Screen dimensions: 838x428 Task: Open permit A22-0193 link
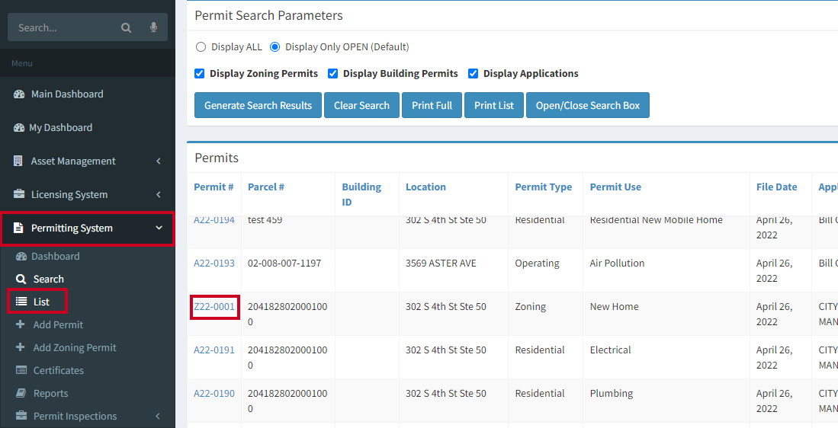tap(214, 263)
